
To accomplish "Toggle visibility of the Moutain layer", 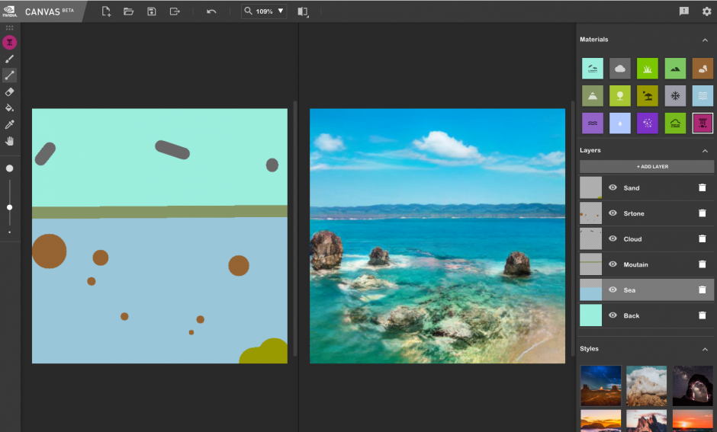I will (x=613, y=264).
